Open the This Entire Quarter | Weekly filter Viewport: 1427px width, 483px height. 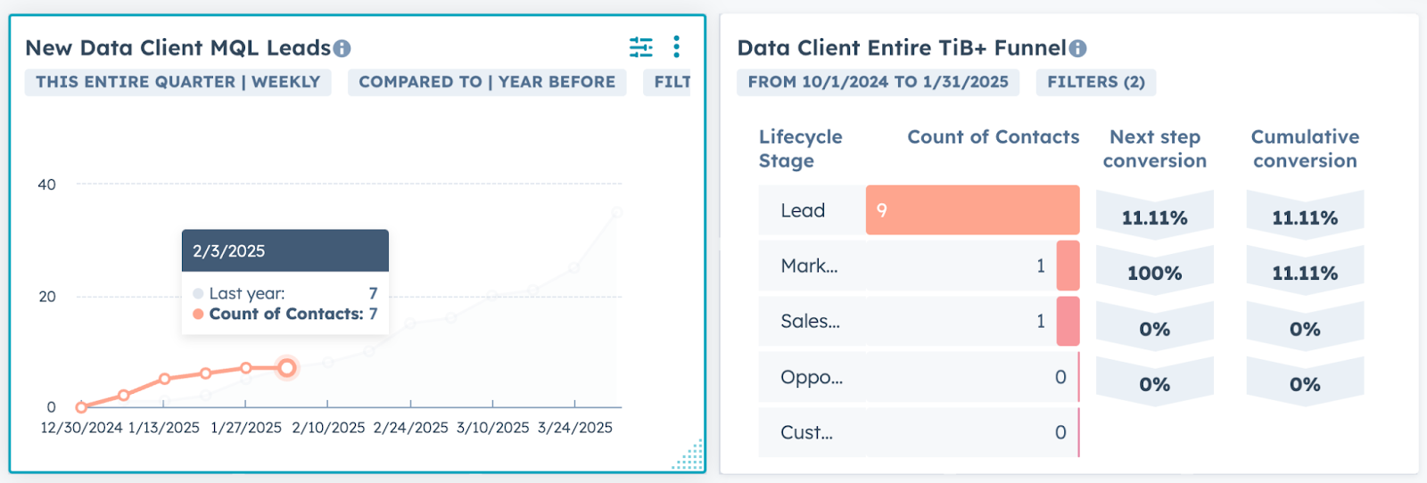coord(177,82)
